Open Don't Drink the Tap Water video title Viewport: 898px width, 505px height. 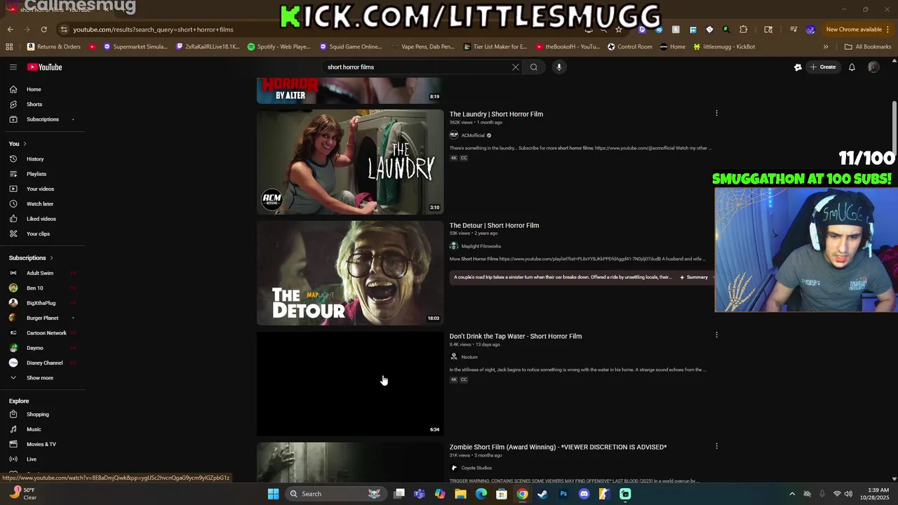(x=516, y=337)
